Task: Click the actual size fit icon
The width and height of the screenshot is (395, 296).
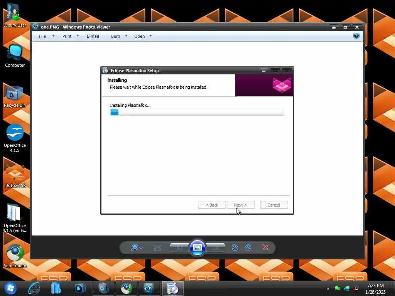Action: pos(157,248)
